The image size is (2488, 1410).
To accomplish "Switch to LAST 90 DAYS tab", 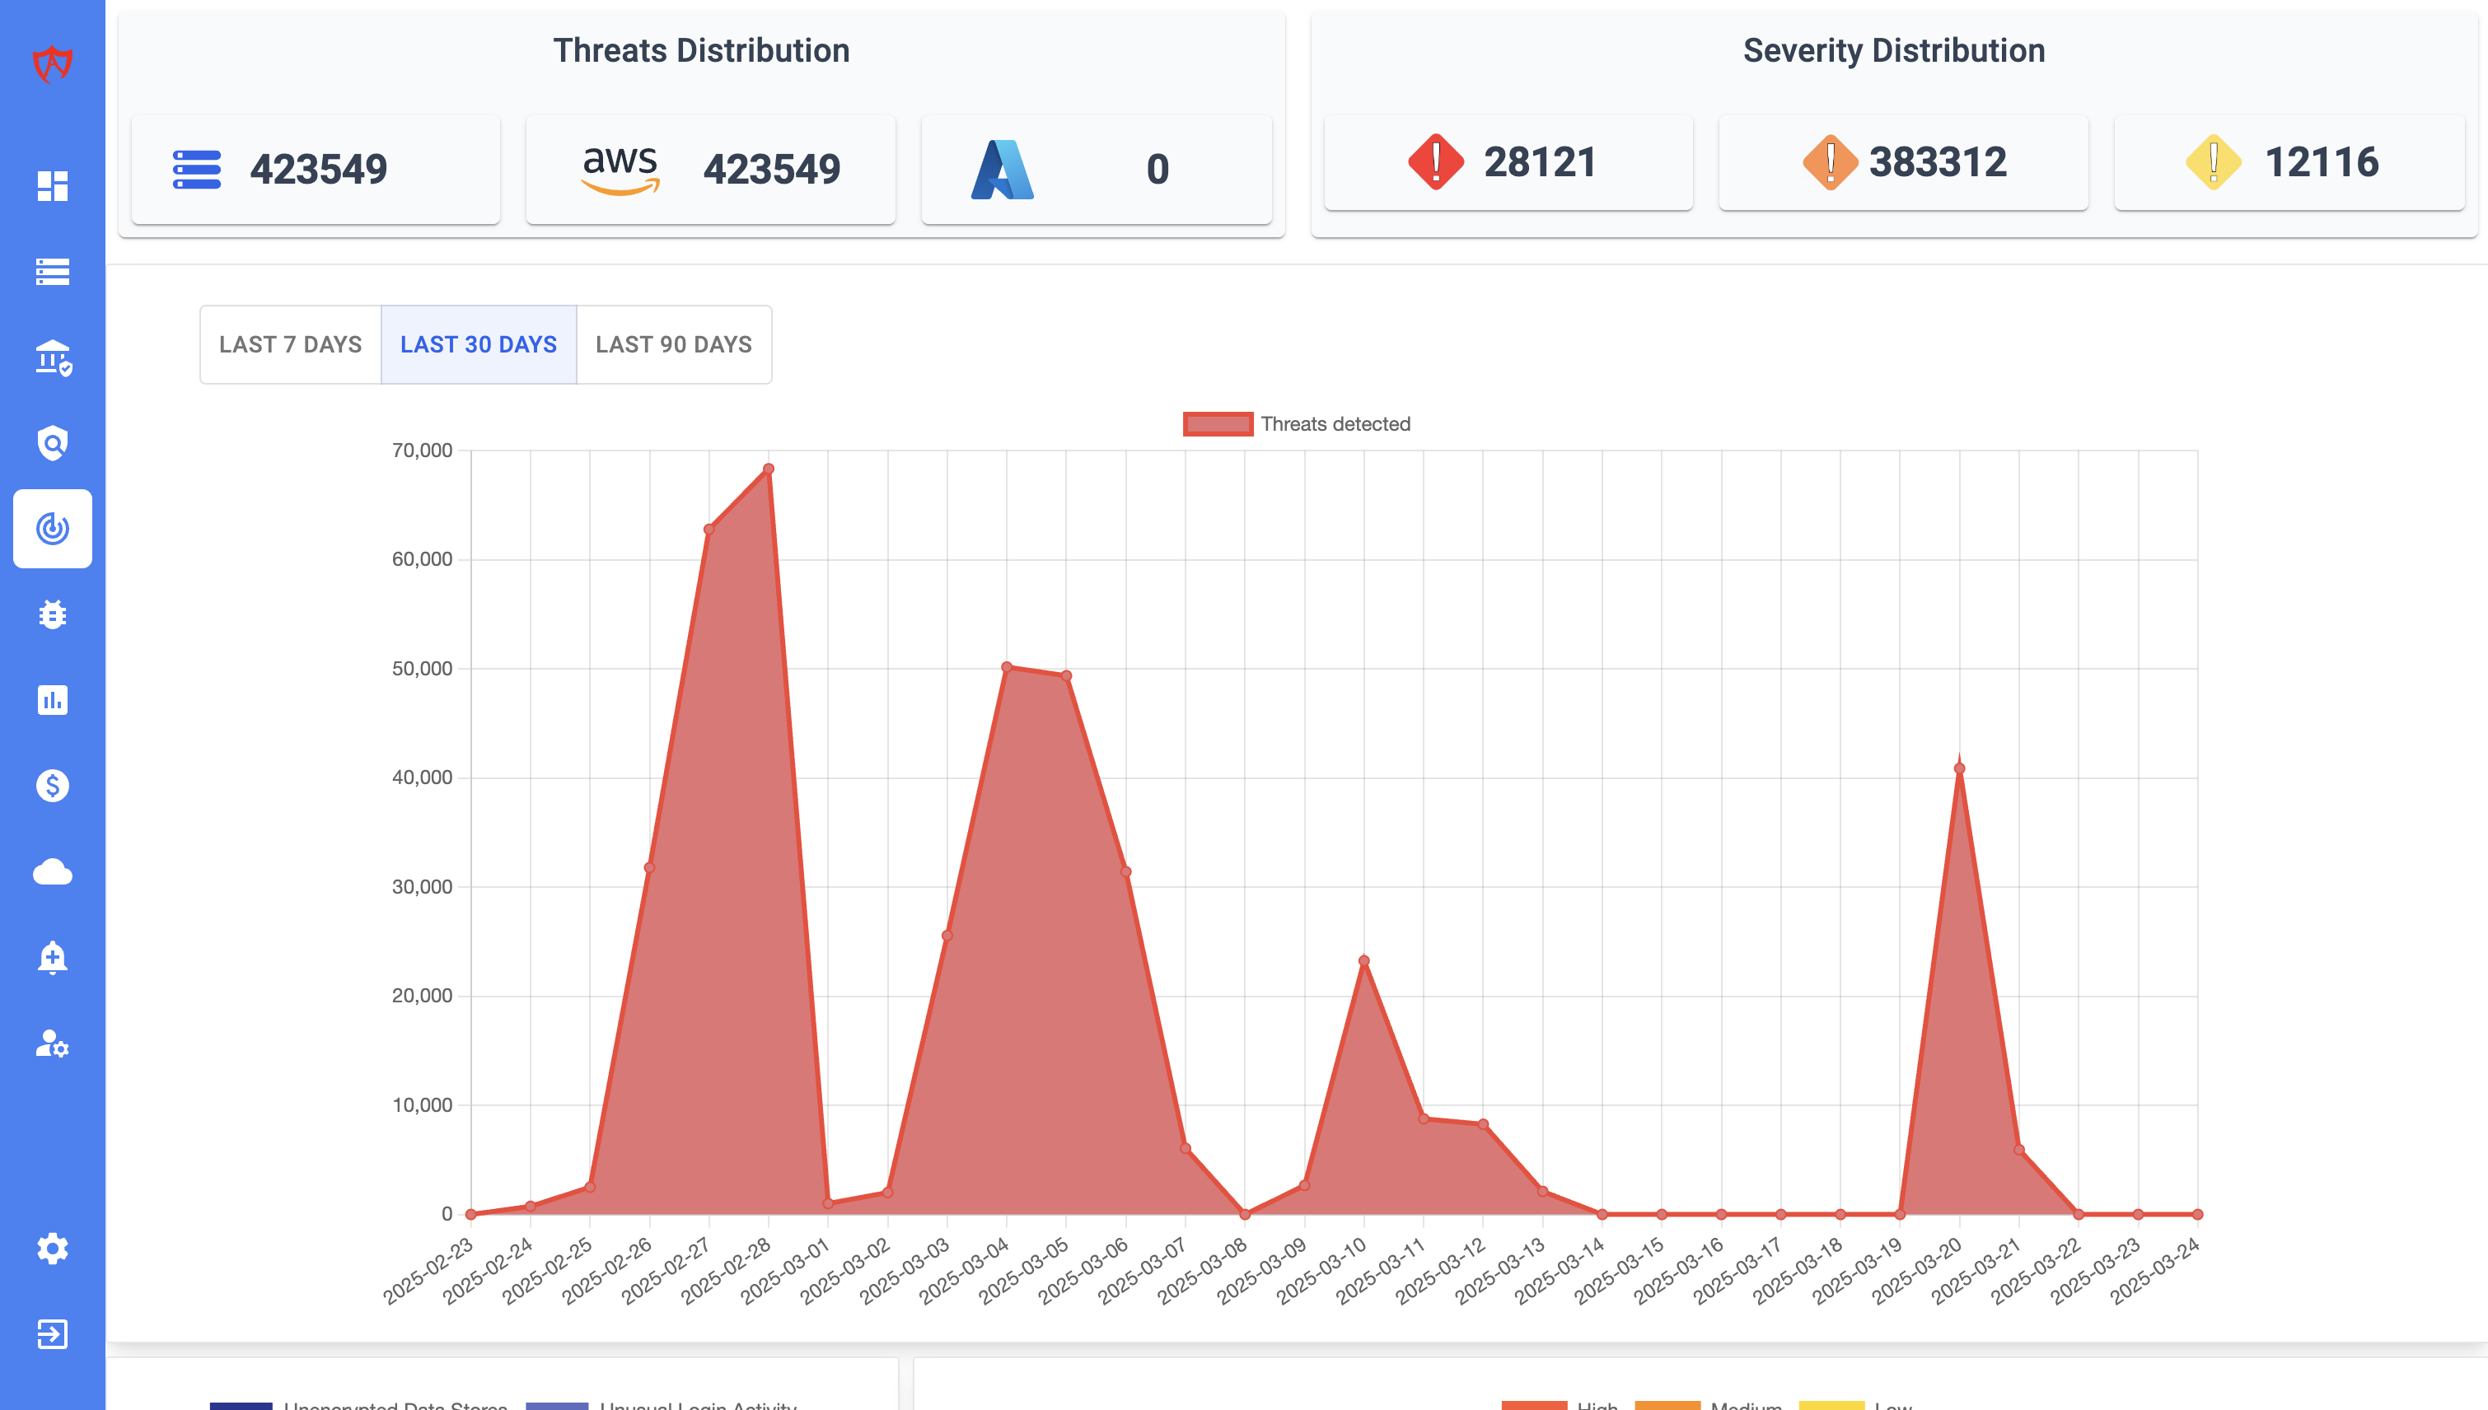I will pos(674,345).
